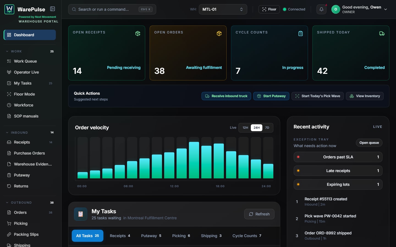Toggle Floor mode button
396x247 pixels.
click(269, 9)
